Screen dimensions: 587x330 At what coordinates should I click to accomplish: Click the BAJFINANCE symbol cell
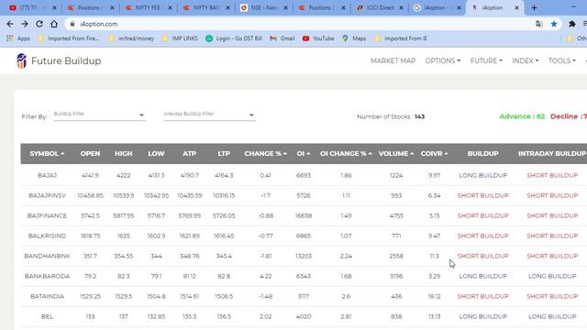point(47,216)
